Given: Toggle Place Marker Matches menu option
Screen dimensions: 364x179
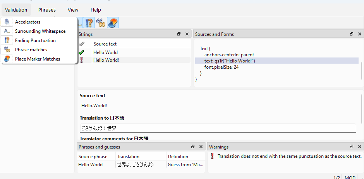Looking at the screenshot, I should [x=38, y=59].
